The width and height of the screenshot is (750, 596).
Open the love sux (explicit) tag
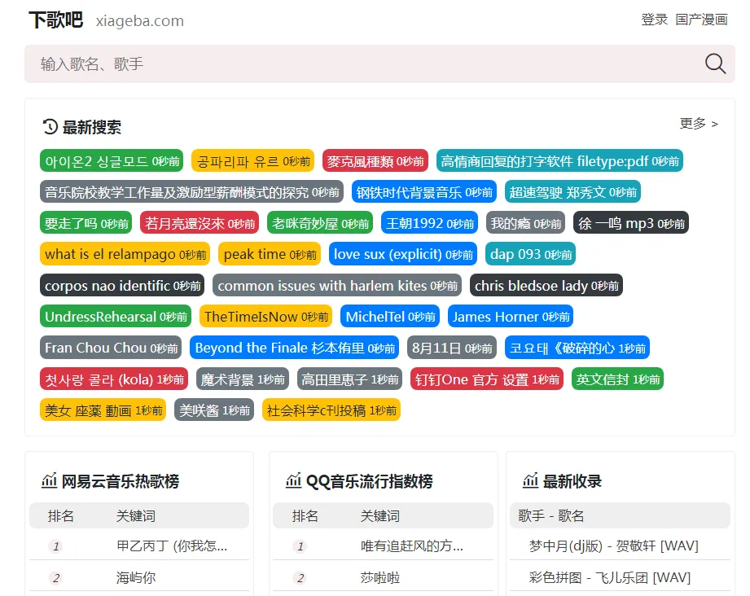[403, 254]
